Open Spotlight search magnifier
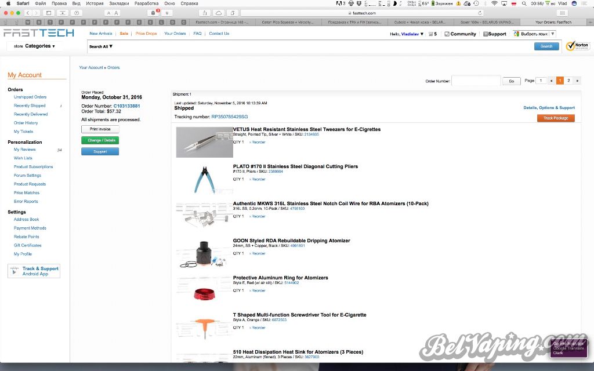 524,3
